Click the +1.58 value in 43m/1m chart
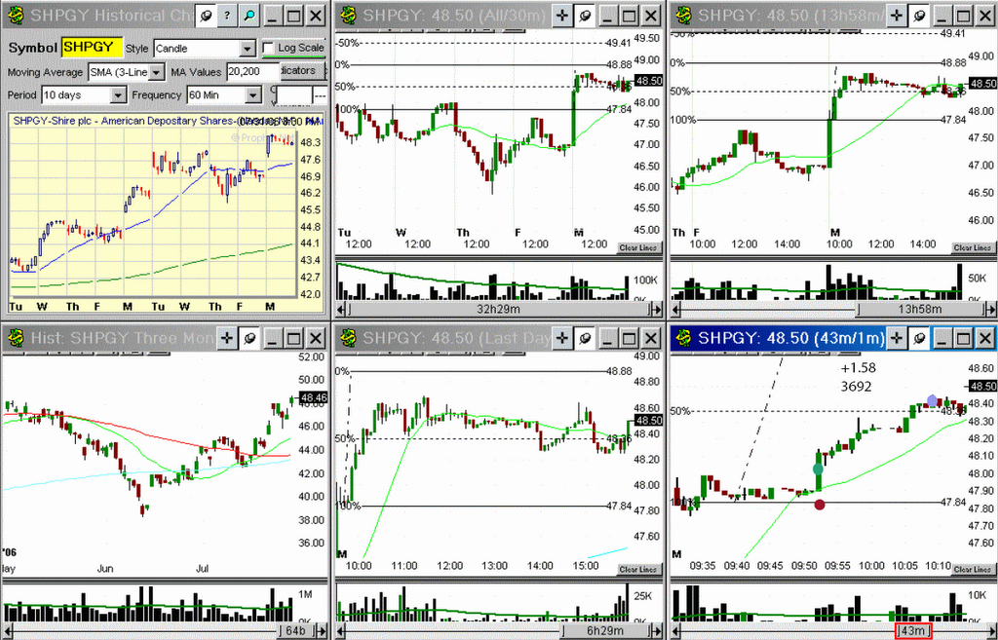Screen dimensions: 998x640 click(x=858, y=367)
